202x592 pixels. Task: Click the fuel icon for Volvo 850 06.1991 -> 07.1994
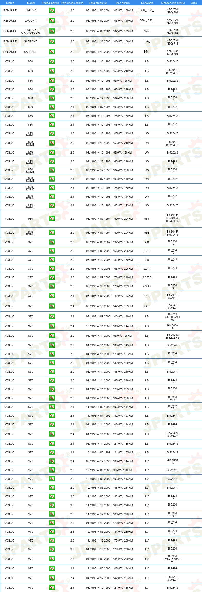52,107
